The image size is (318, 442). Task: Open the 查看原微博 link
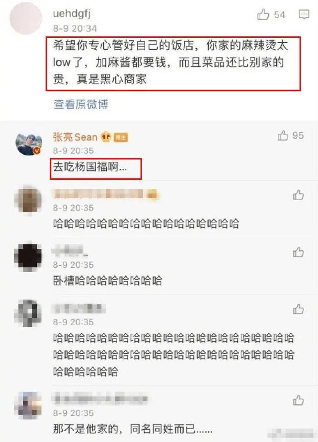(81, 104)
